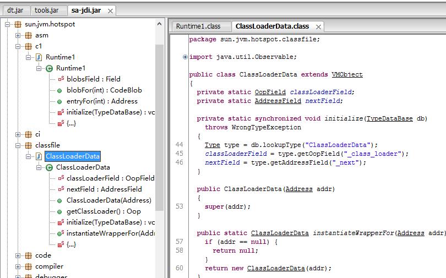
Task: Select the highlighted ClassLoaderData tree item
Action: click(x=73, y=156)
